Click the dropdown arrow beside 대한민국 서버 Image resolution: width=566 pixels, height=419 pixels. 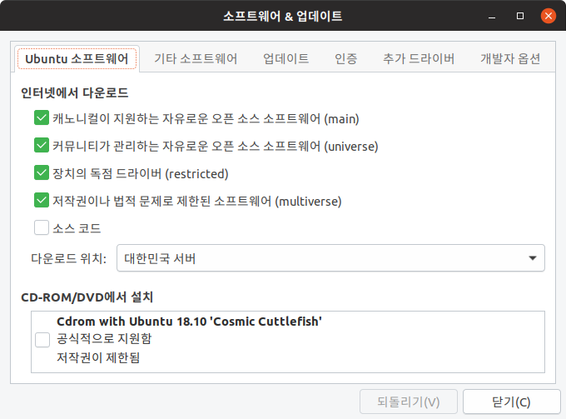533,258
